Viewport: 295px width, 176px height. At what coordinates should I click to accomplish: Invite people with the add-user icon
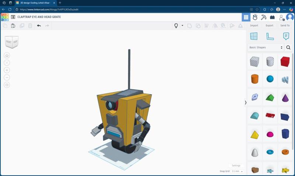point(282,17)
